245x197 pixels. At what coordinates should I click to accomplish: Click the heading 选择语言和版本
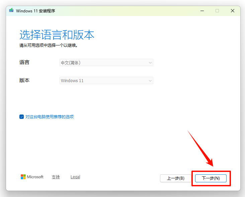pos(57,35)
